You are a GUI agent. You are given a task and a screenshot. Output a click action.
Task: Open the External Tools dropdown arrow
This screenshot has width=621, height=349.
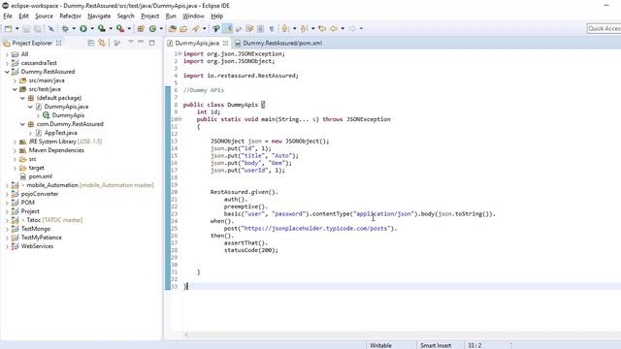click(129, 28)
